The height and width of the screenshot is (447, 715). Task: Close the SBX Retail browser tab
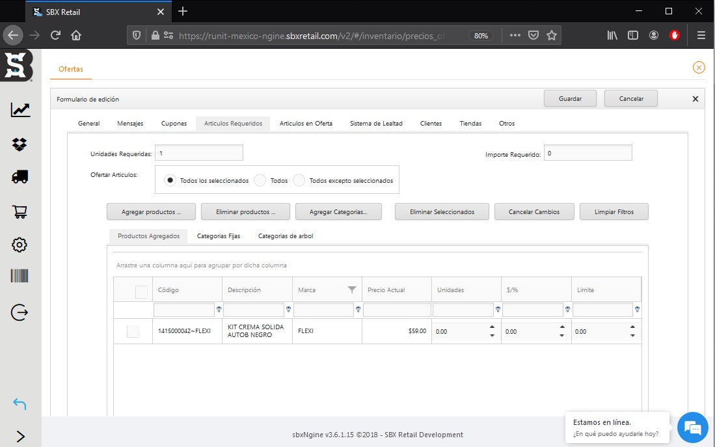click(161, 12)
